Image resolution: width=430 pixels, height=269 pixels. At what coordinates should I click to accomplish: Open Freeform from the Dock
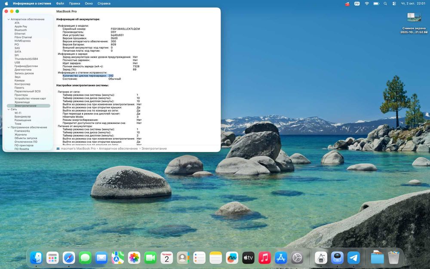(x=232, y=258)
